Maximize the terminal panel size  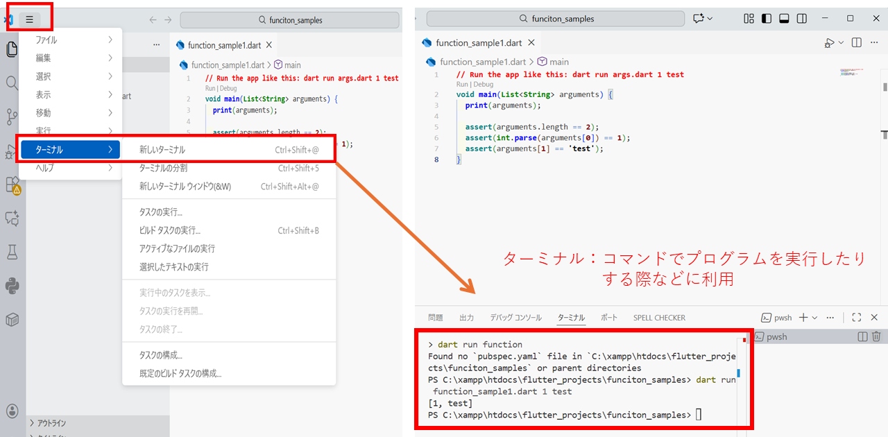click(857, 318)
